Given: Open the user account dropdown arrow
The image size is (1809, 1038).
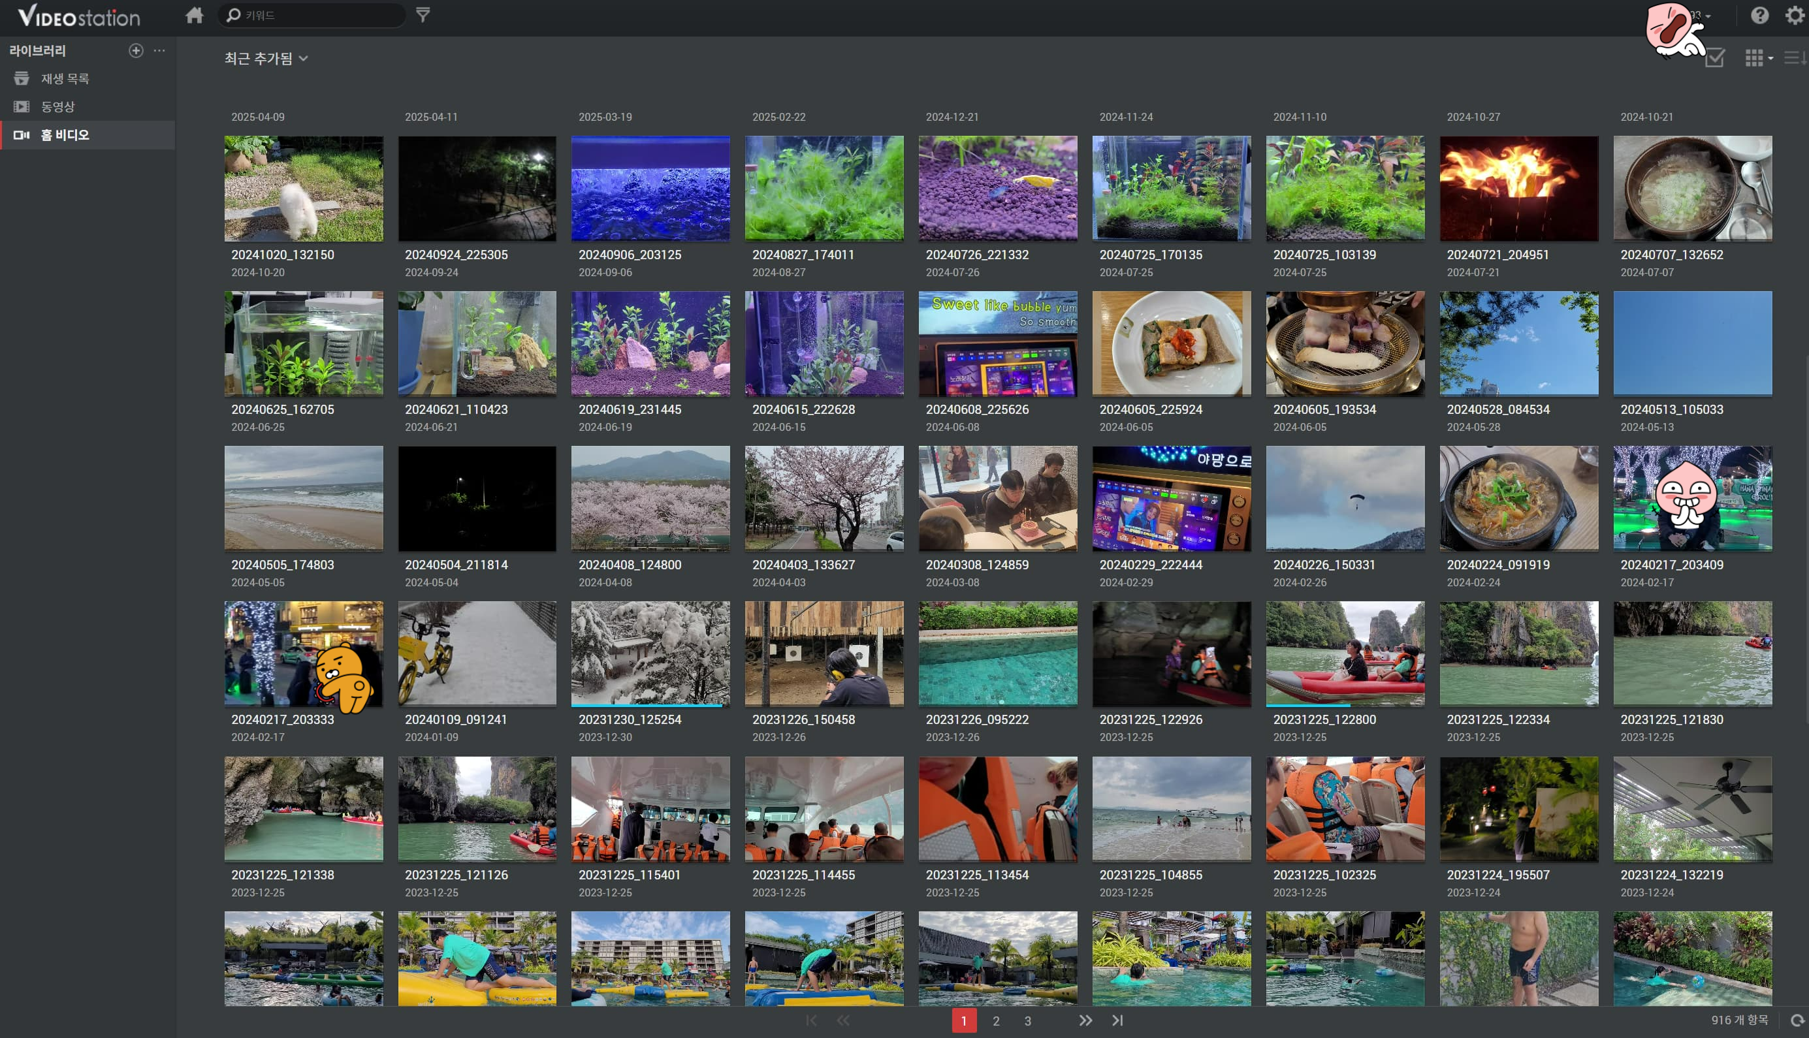Looking at the screenshot, I should click(1708, 16).
